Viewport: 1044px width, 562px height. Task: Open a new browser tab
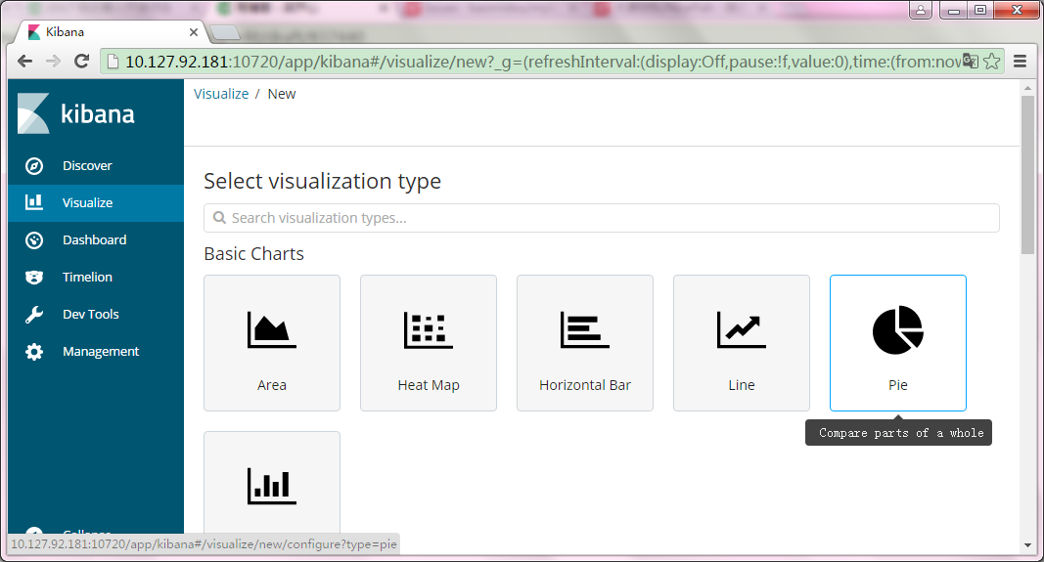point(225,32)
